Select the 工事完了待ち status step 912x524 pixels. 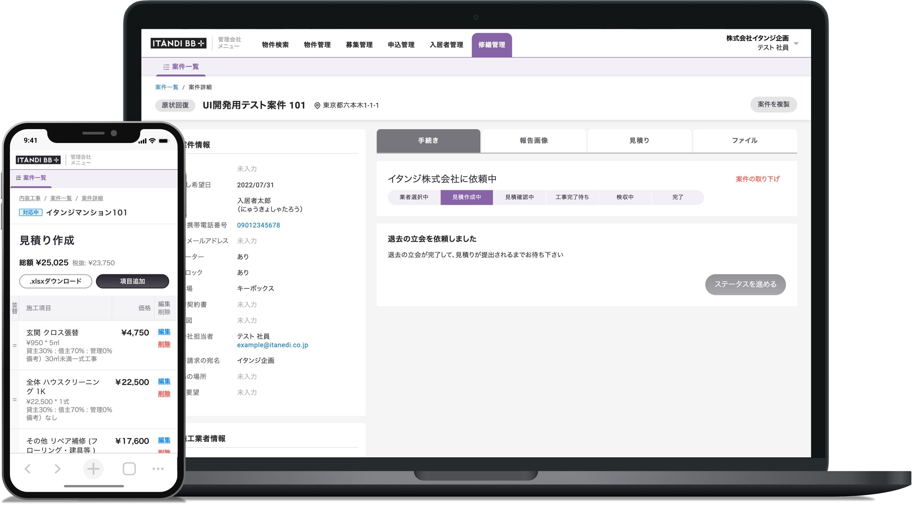tap(572, 197)
